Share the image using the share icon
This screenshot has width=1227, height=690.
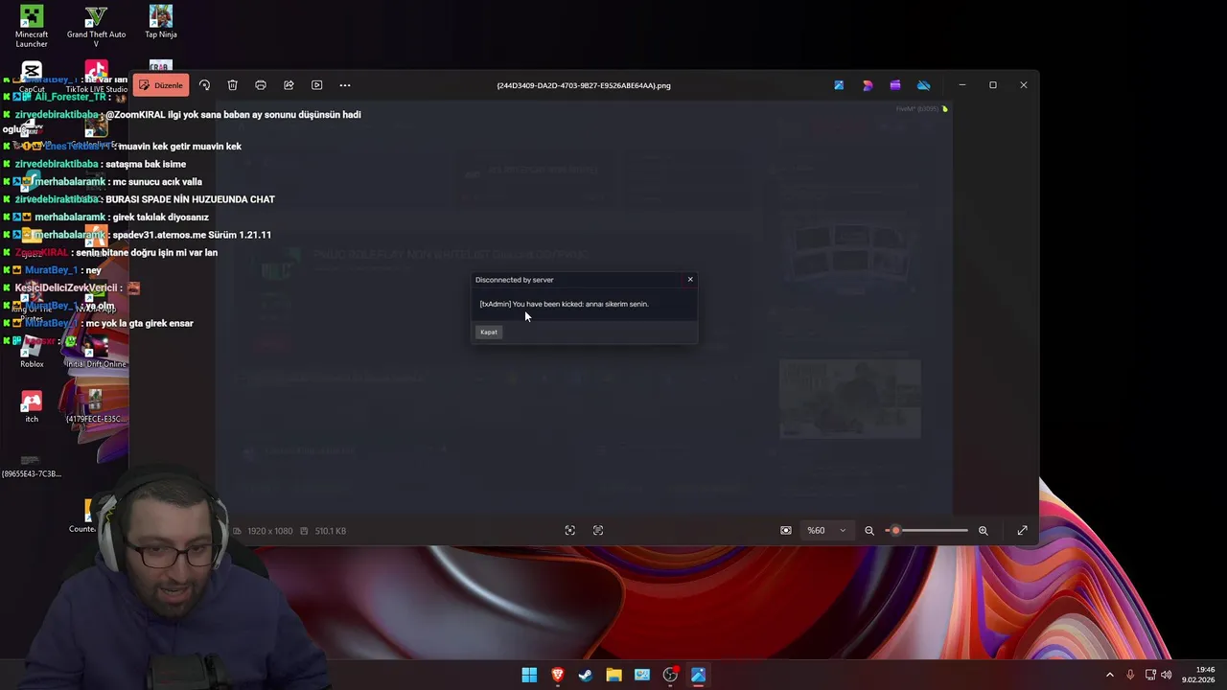[x=289, y=85]
